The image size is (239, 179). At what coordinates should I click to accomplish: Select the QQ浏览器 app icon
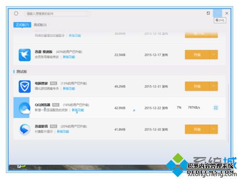tap(24, 108)
